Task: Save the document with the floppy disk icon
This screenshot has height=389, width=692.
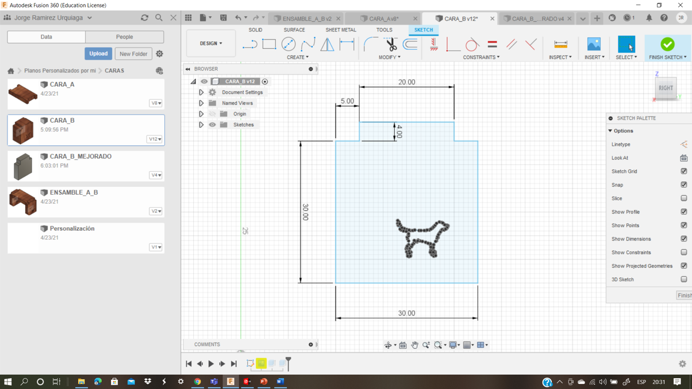Action: pyautogui.click(x=224, y=18)
